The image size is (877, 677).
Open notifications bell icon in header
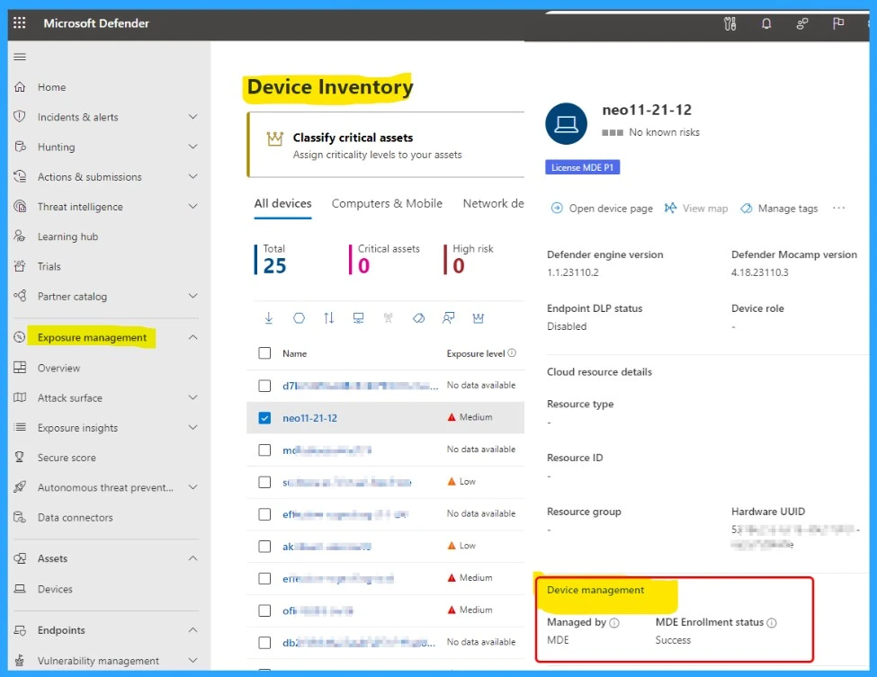point(766,23)
